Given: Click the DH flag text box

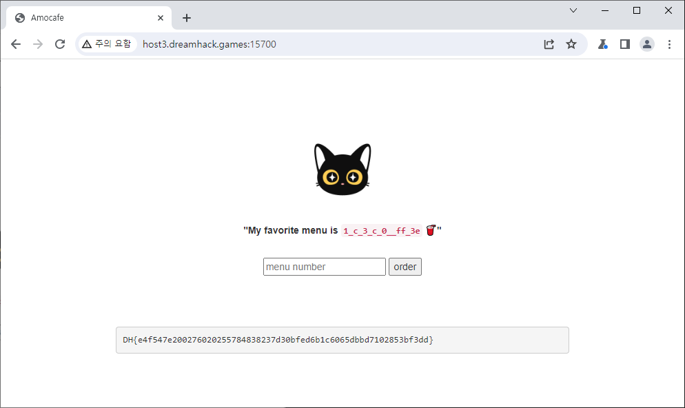Looking at the screenshot, I should pos(342,340).
